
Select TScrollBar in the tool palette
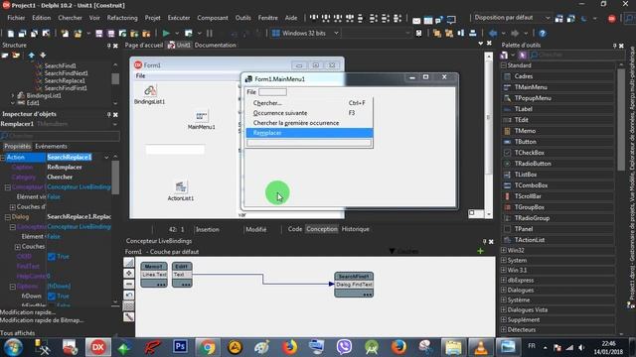(x=528, y=196)
